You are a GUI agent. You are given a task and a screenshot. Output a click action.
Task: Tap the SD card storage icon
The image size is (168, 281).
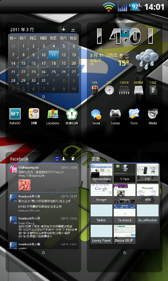[x=153, y=90]
